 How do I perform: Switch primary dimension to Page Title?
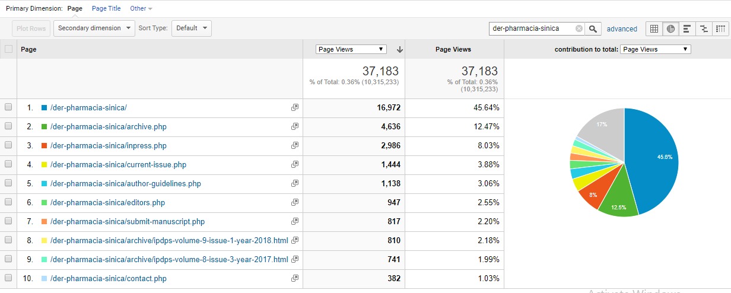[x=106, y=8]
